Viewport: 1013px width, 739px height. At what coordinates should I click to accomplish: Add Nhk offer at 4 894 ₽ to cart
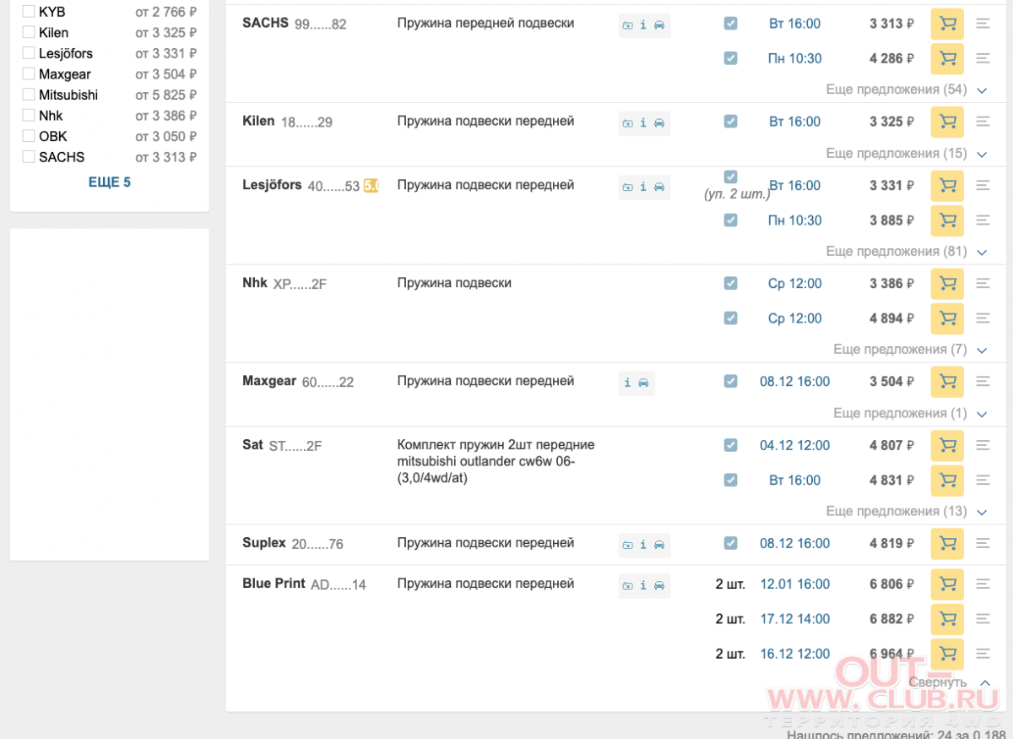point(947,318)
